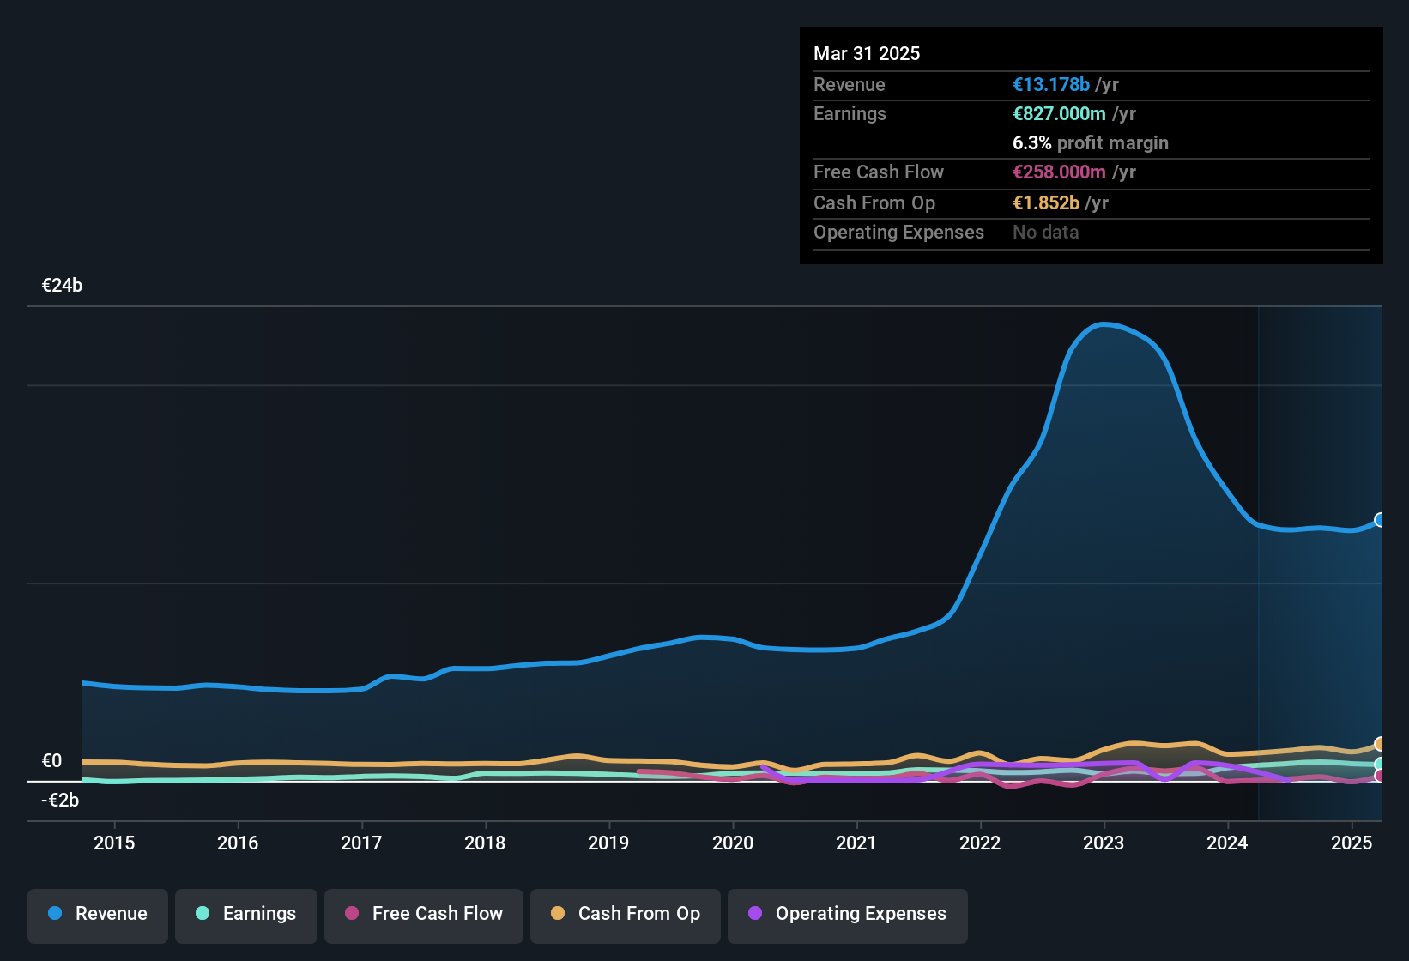Select the orange Cash From Op dot
Image resolution: width=1409 pixels, height=961 pixels.
(558, 914)
